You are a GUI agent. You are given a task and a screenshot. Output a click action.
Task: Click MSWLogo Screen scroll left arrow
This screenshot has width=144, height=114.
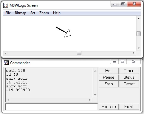[x=6, y=53]
